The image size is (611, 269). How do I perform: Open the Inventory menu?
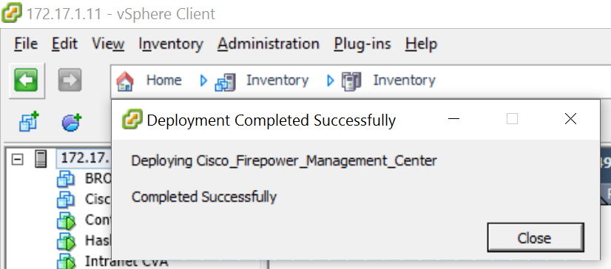click(171, 44)
